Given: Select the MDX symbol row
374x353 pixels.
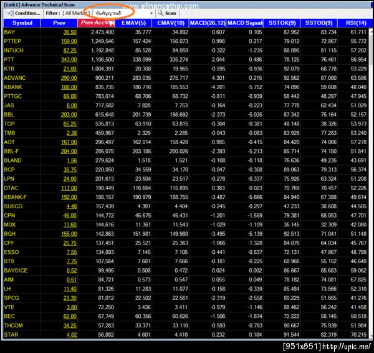Looking at the screenshot, I should [x=186, y=225].
